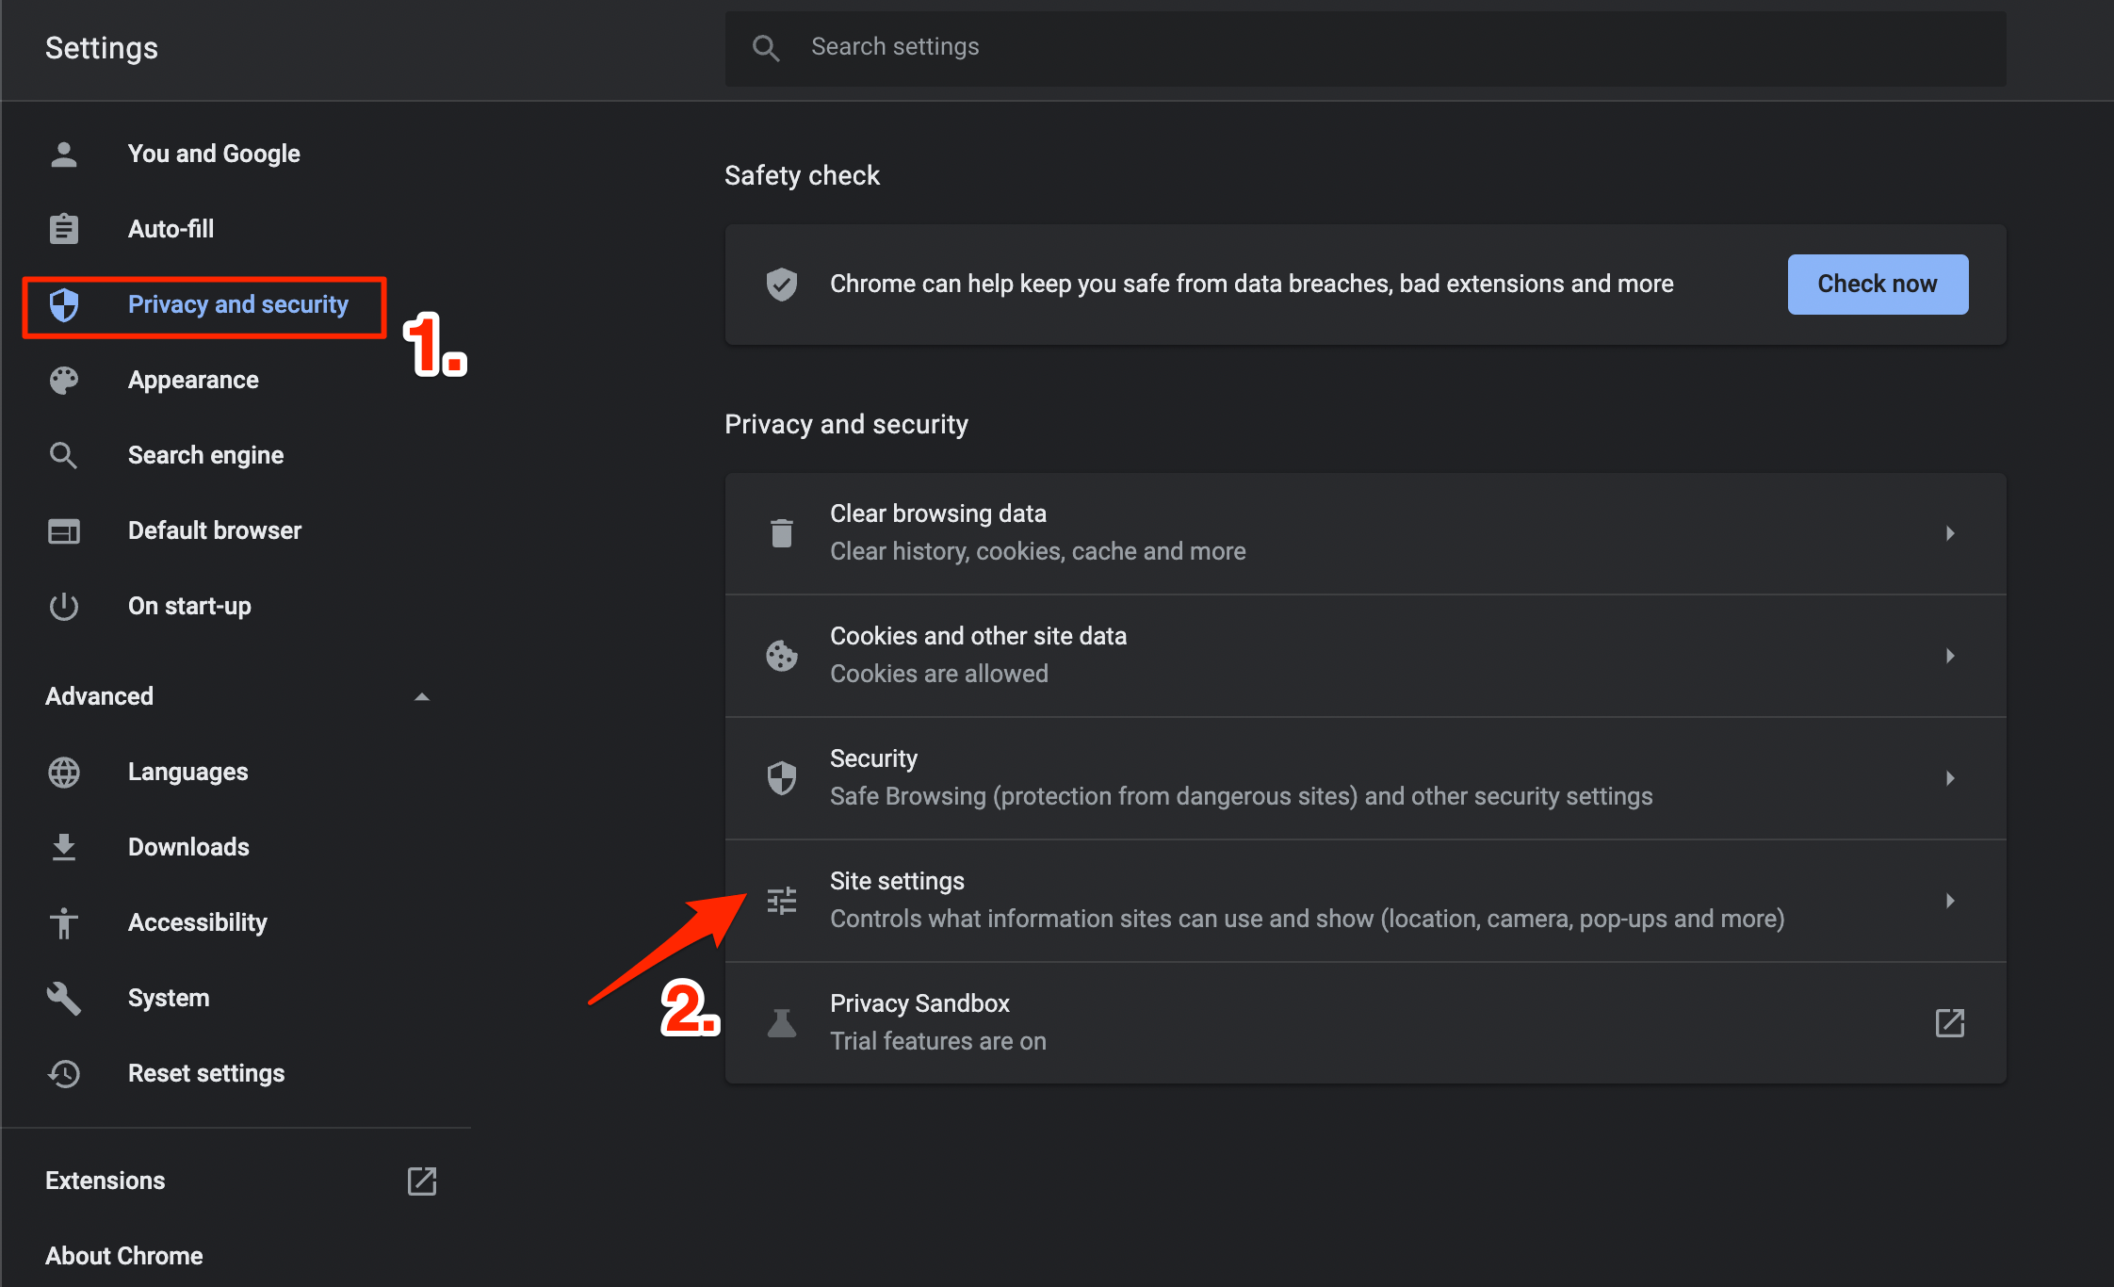Click the Site settings title
Image resolution: width=2114 pixels, height=1287 pixels.
897,881
